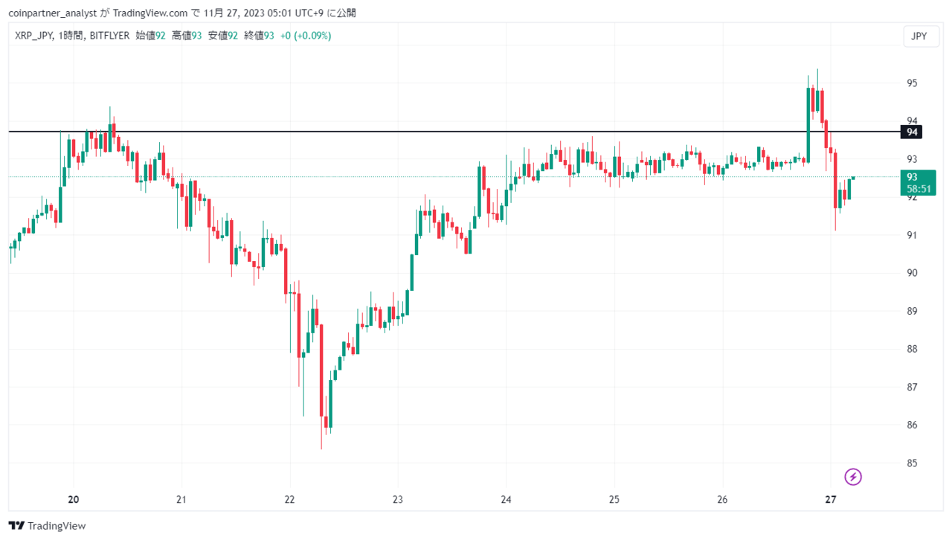Click the green 93 current price label
The width and height of the screenshot is (952, 540).
tap(913, 177)
